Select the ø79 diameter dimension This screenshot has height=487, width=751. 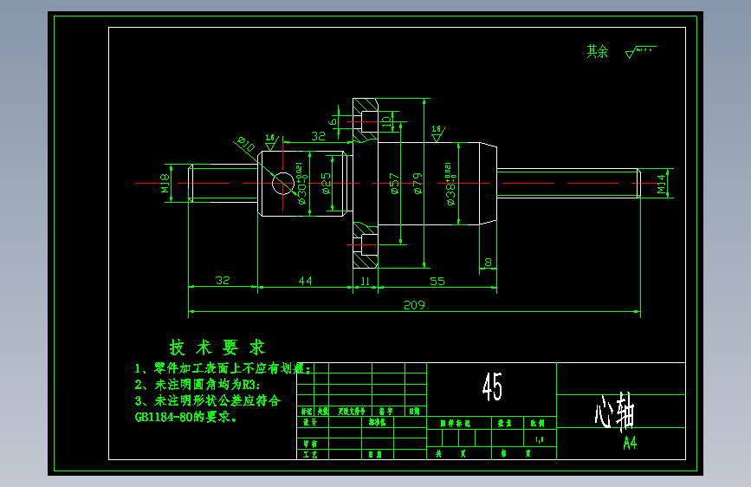pos(418,184)
